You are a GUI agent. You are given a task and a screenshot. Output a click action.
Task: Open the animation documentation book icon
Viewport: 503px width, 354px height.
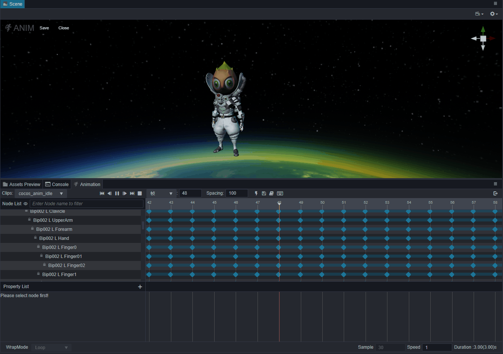(271, 193)
